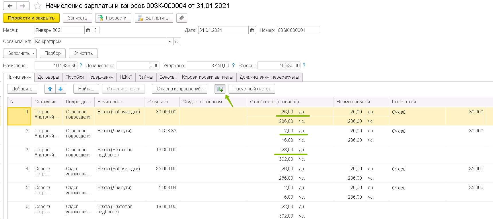Switch to the Взносы tab
493x219 pixels.
[x=167, y=77]
